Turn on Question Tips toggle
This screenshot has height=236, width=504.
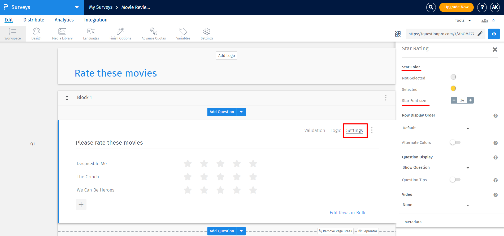(x=455, y=180)
